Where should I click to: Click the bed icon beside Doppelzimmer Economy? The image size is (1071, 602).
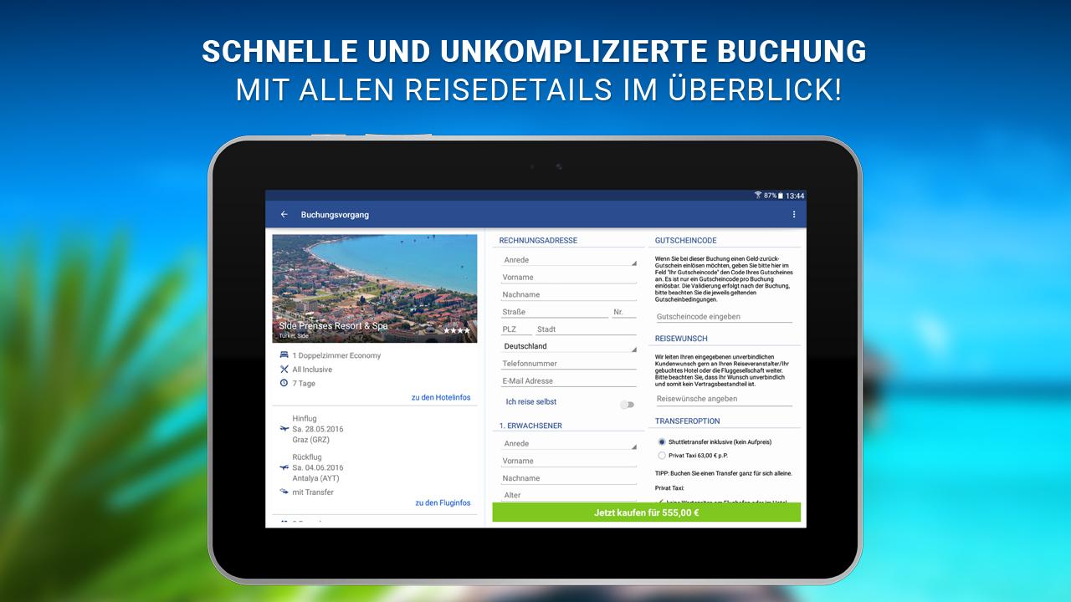tap(284, 355)
